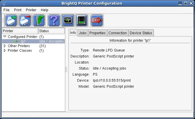Click the 'Idle / Accepting jobs' status value

[110, 68]
